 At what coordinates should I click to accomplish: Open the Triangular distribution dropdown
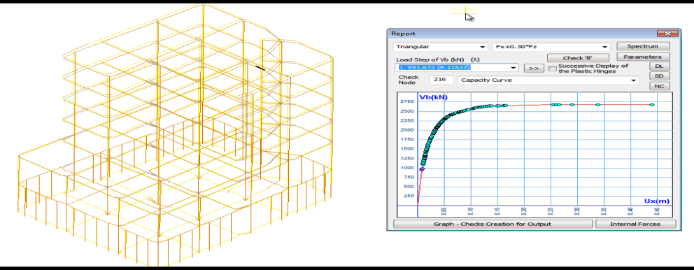click(x=440, y=47)
